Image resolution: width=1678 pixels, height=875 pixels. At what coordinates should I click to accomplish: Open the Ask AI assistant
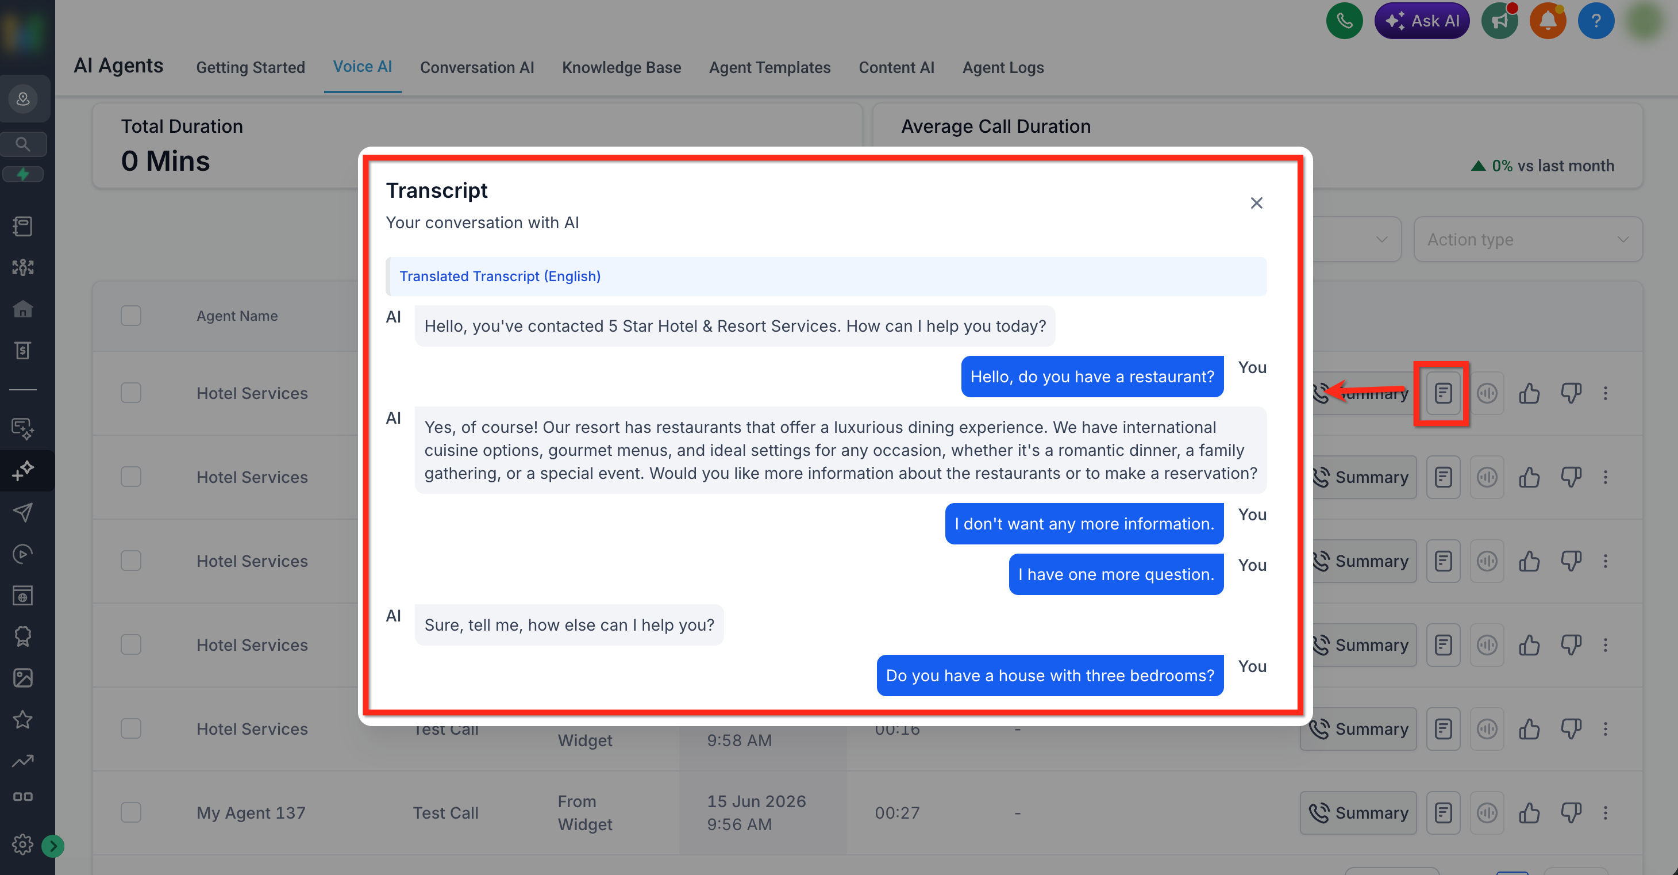(x=1421, y=21)
